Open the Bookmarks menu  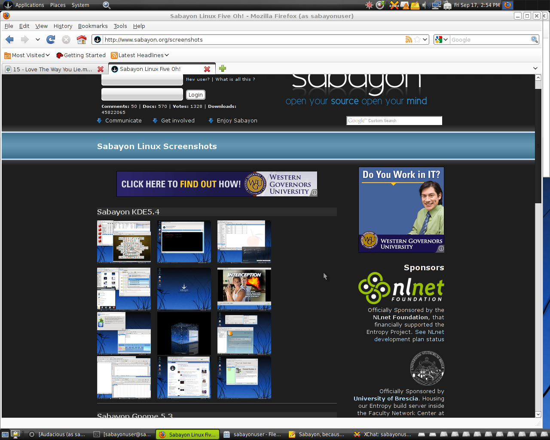pyautogui.click(x=93, y=26)
